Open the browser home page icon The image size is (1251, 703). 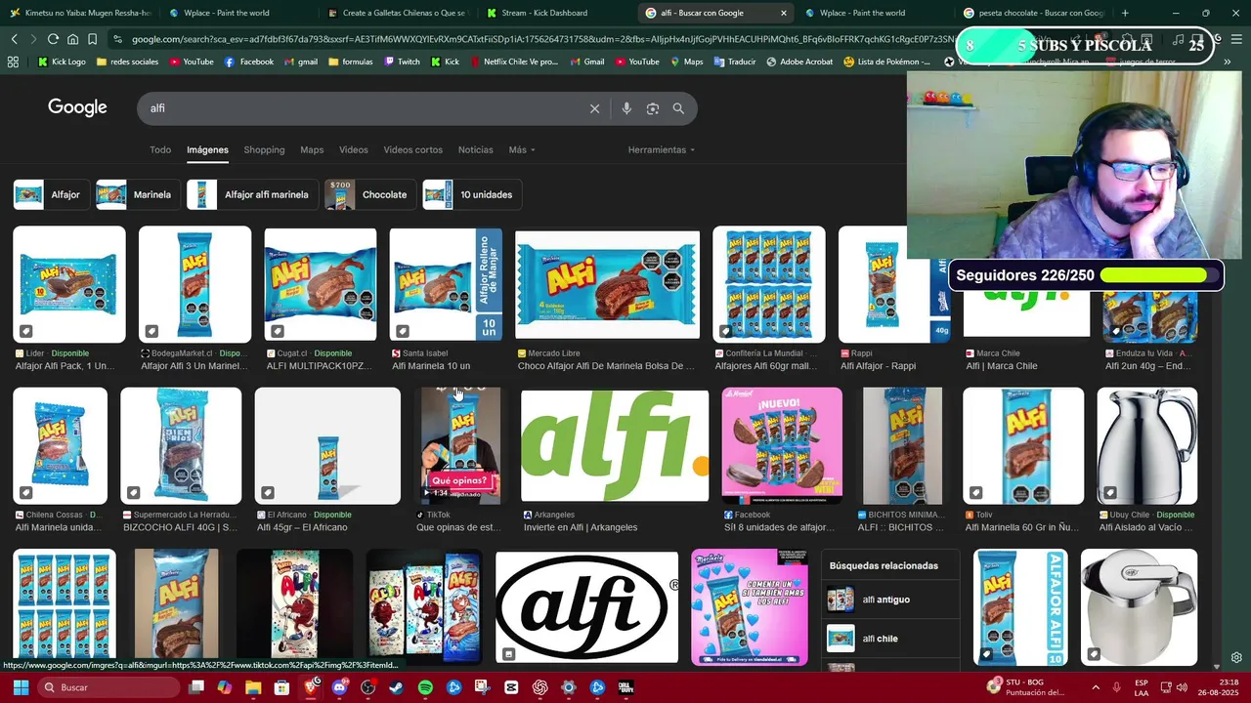click(x=72, y=39)
